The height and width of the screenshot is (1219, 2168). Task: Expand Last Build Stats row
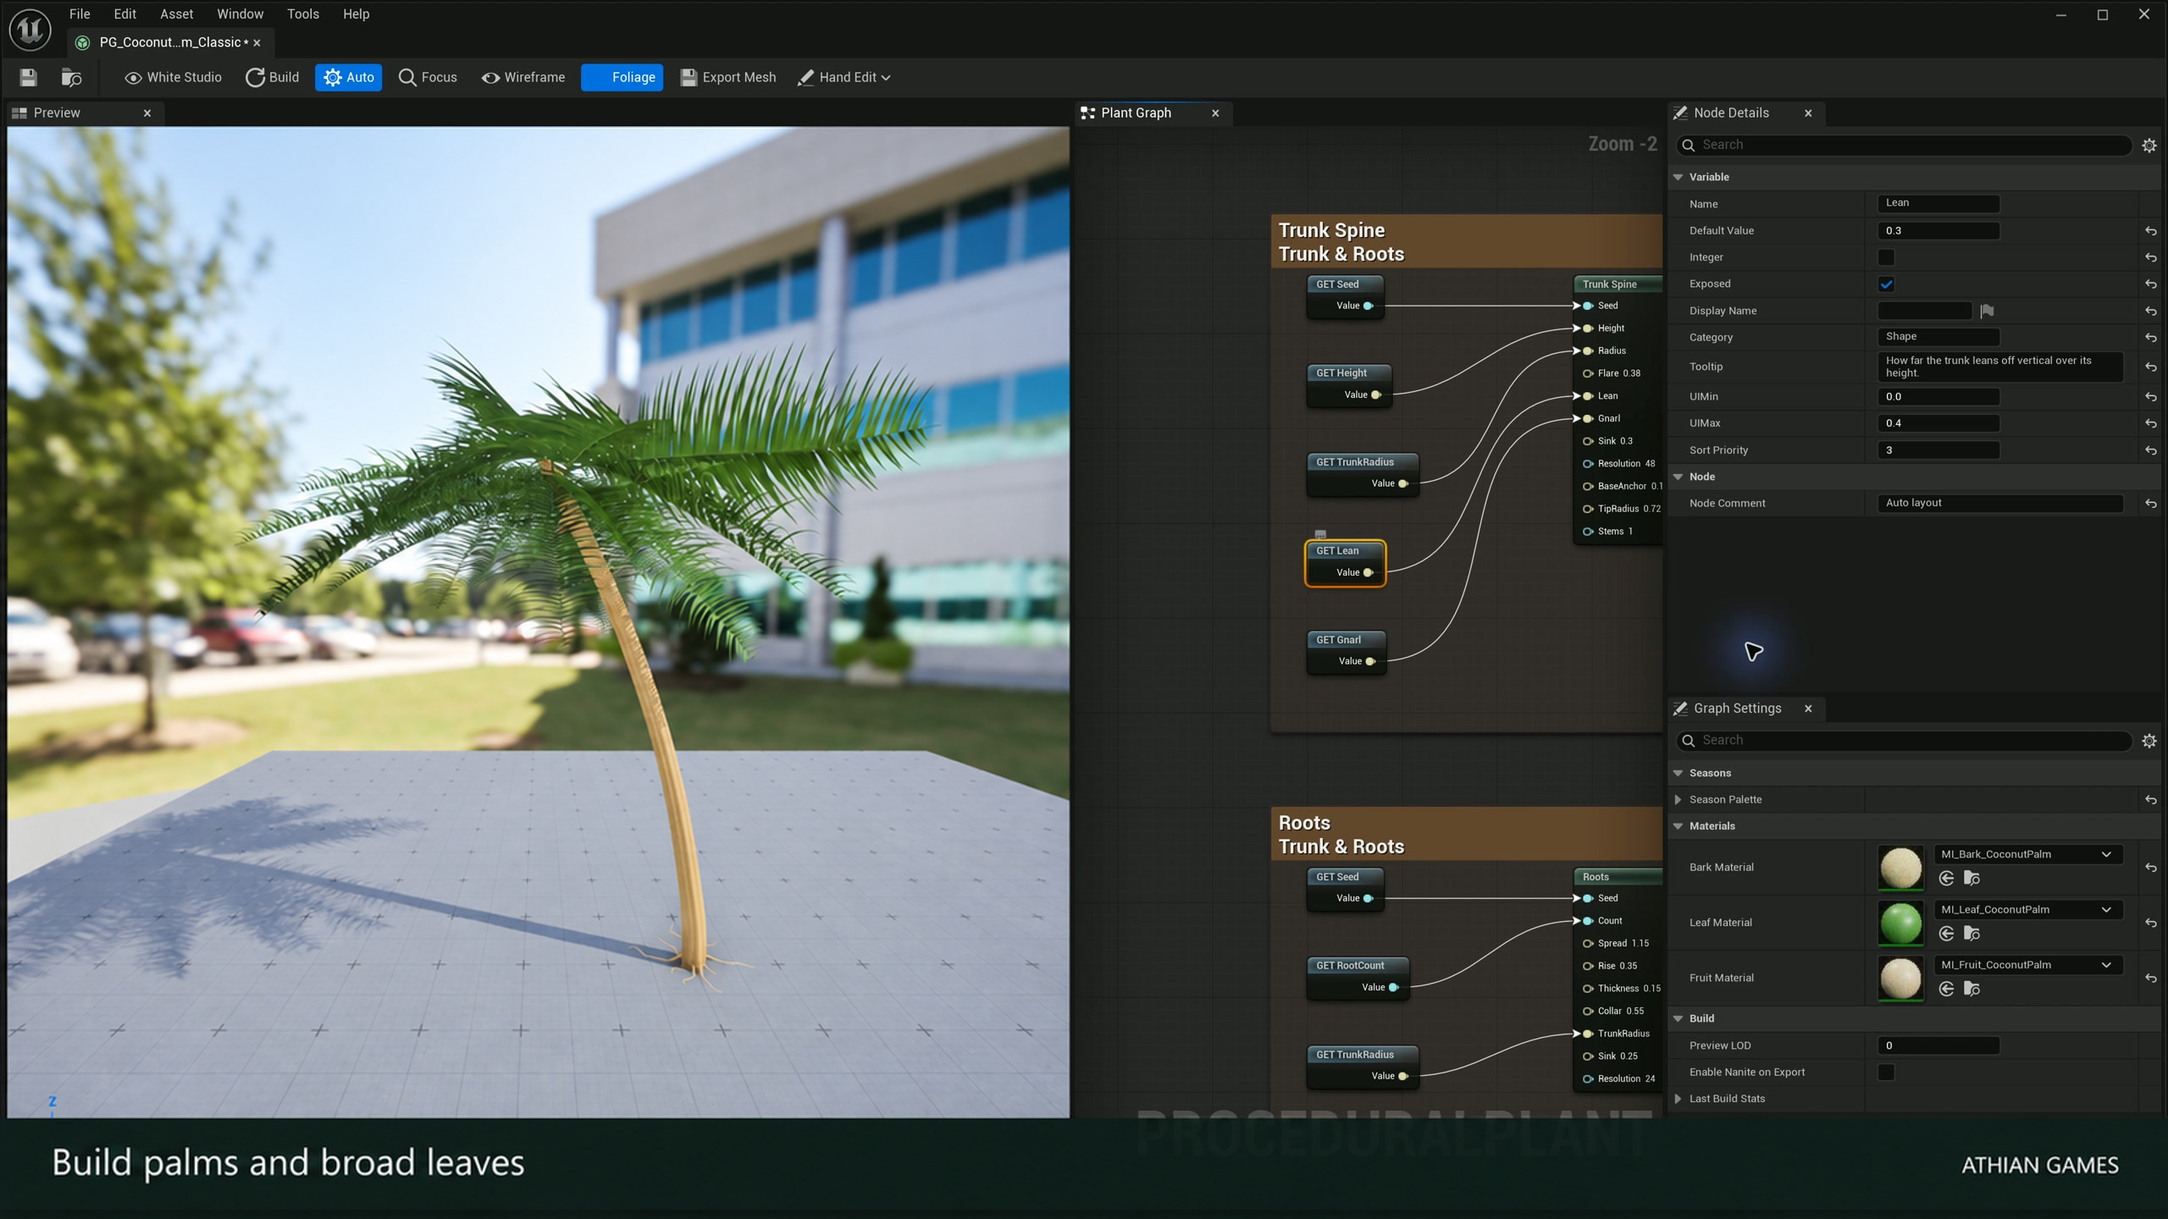click(x=1678, y=1099)
